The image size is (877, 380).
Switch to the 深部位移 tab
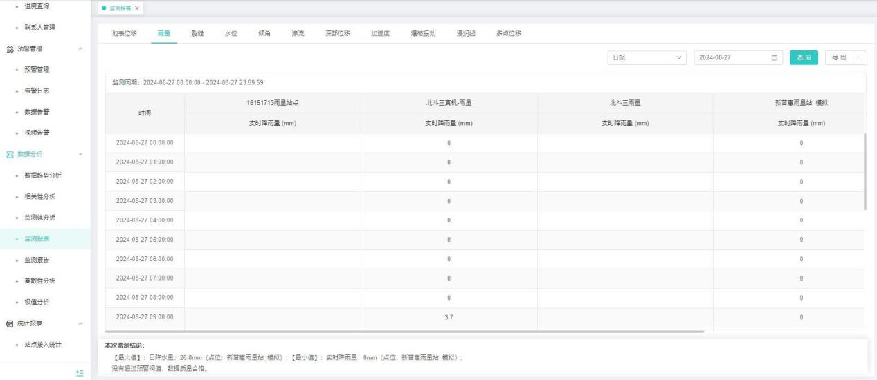[337, 33]
